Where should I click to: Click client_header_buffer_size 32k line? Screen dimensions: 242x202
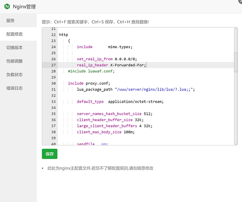click(x=110, y=120)
